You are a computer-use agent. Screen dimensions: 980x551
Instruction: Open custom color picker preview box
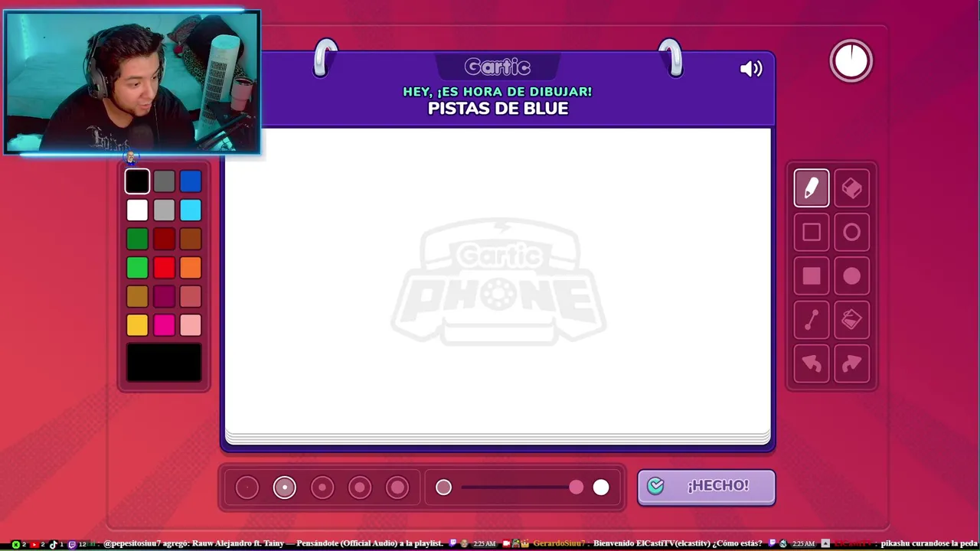point(164,362)
